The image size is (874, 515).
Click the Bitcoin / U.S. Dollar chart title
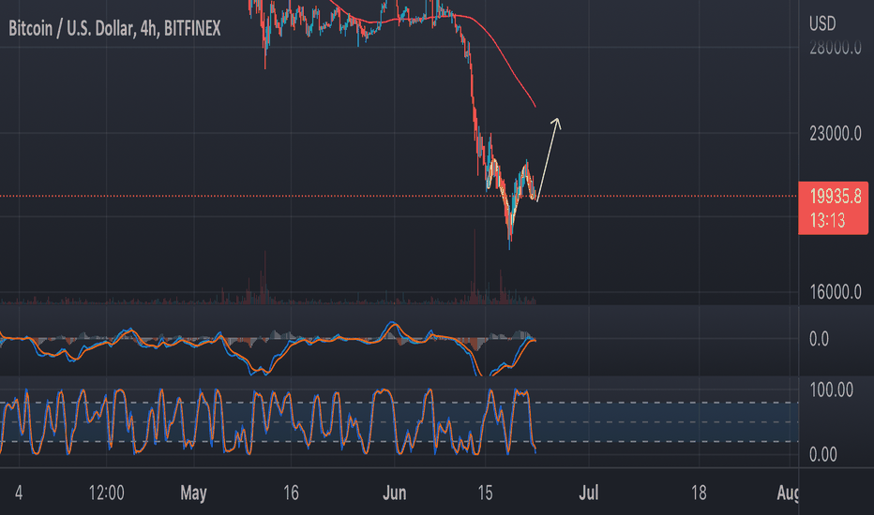pyautogui.click(x=114, y=28)
